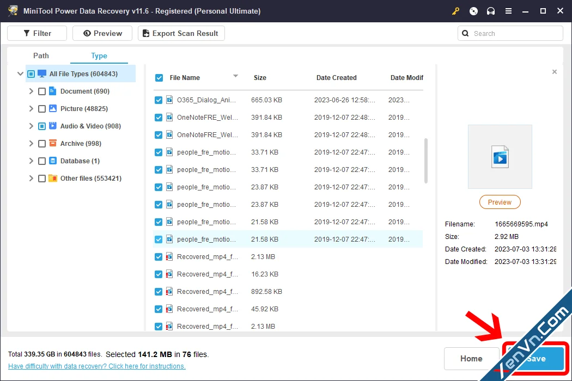Click the support headset icon
Screen dimensions: 572x381
pos(491,11)
